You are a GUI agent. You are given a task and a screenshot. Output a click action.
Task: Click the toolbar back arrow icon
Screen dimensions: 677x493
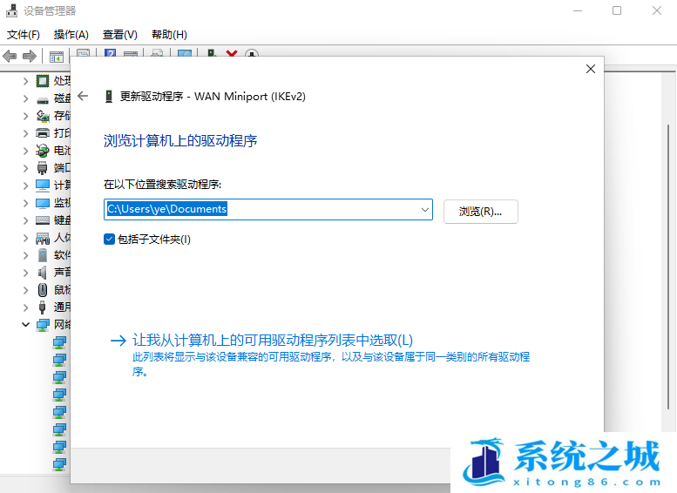pyautogui.click(x=10, y=56)
